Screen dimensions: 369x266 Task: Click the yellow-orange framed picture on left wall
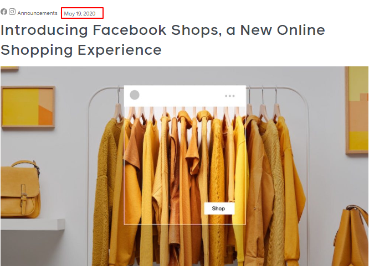click(28, 107)
